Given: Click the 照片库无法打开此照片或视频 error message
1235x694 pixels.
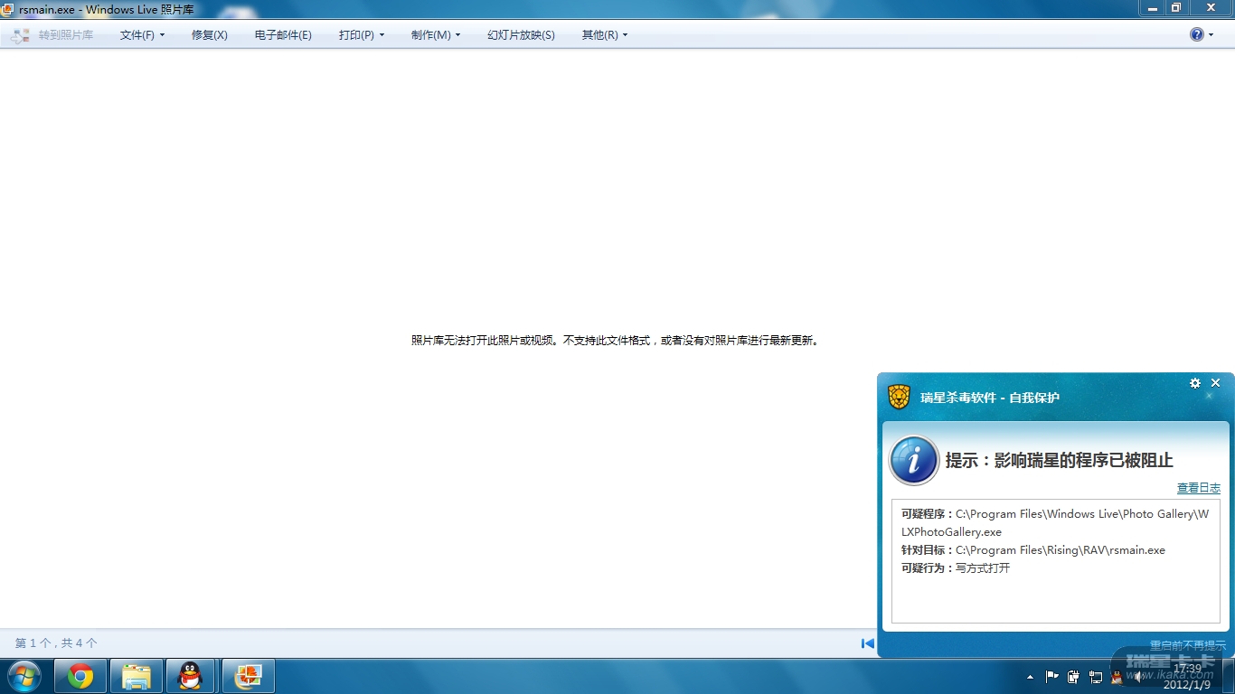Looking at the screenshot, I should point(616,341).
